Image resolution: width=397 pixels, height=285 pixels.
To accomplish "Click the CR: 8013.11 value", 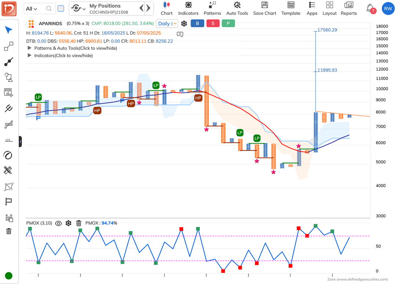I will click(134, 41).
